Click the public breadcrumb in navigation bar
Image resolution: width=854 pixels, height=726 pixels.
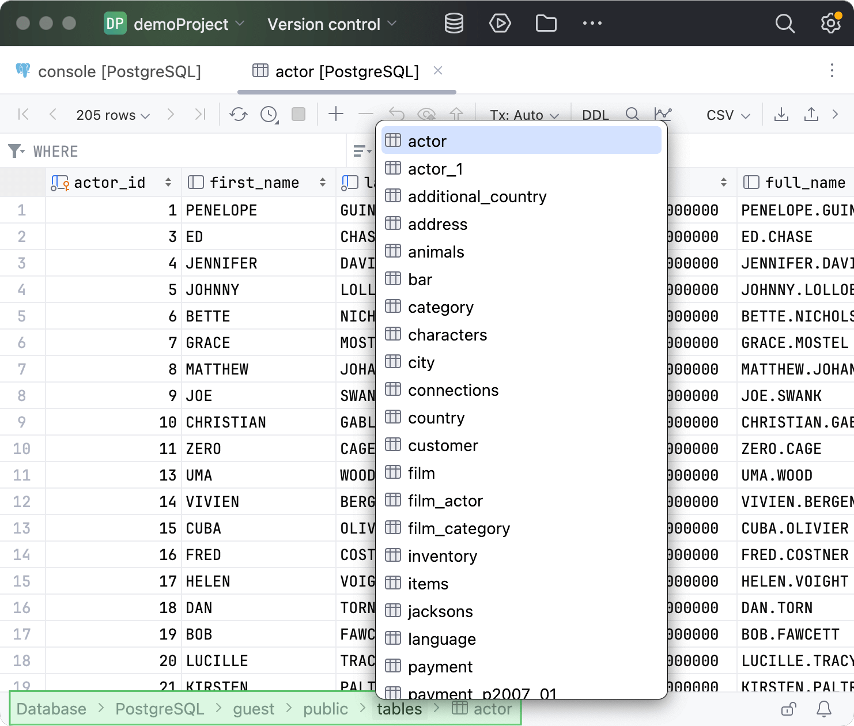click(326, 709)
